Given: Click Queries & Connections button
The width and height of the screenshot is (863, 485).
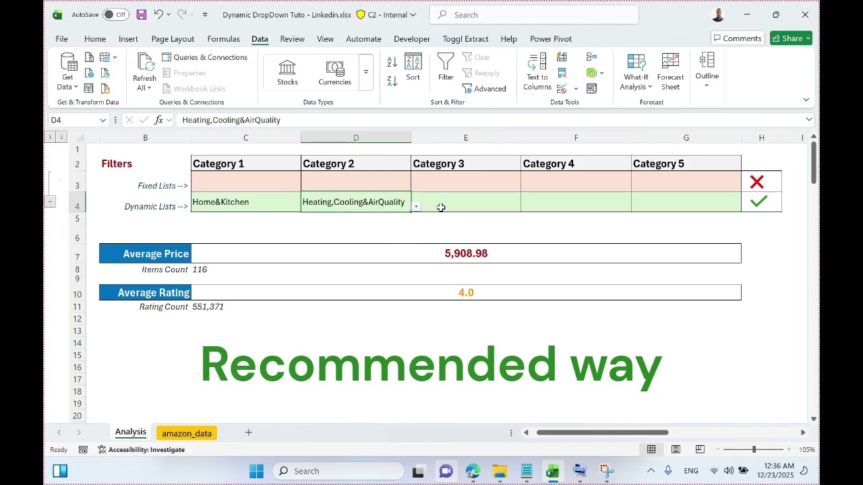Looking at the screenshot, I should pyautogui.click(x=205, y=57).
